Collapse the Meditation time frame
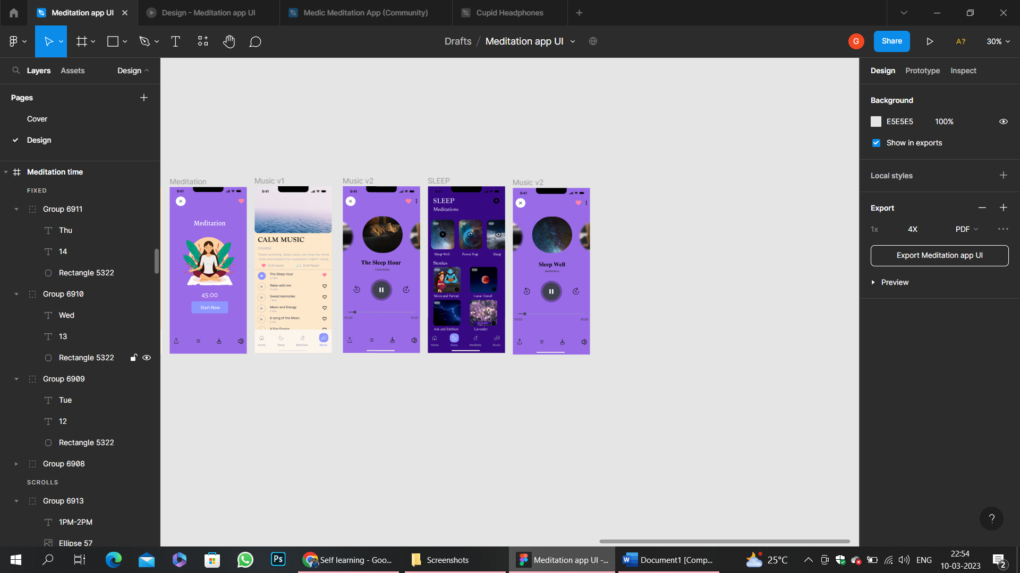1020x573 pixels. [x=6, y=172]
